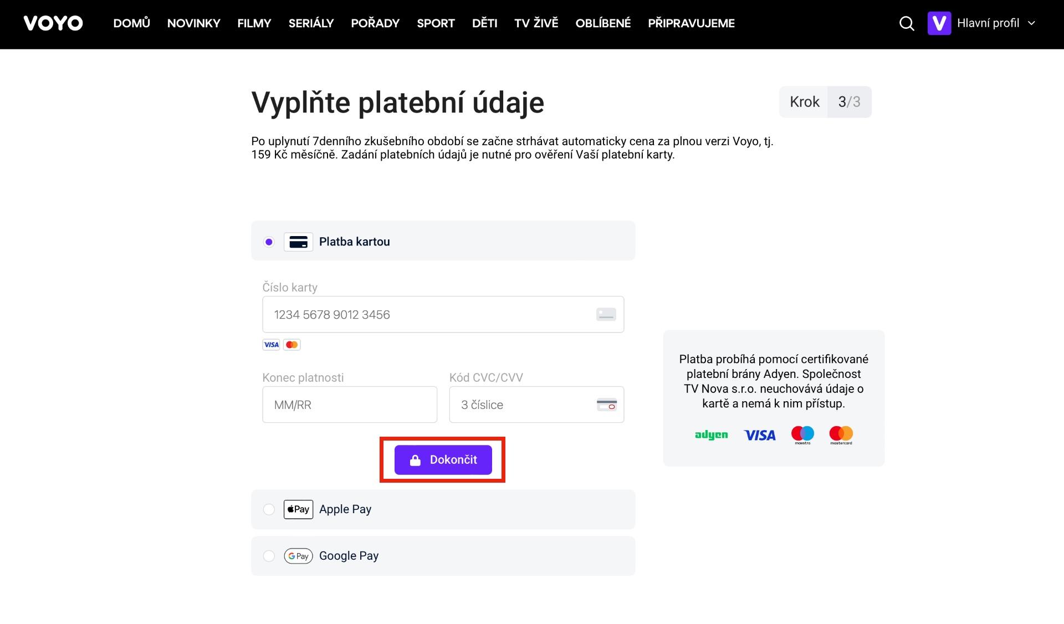Choose the Google Pay radio option
Screen dimensions: 1064x624
[269, 556]
